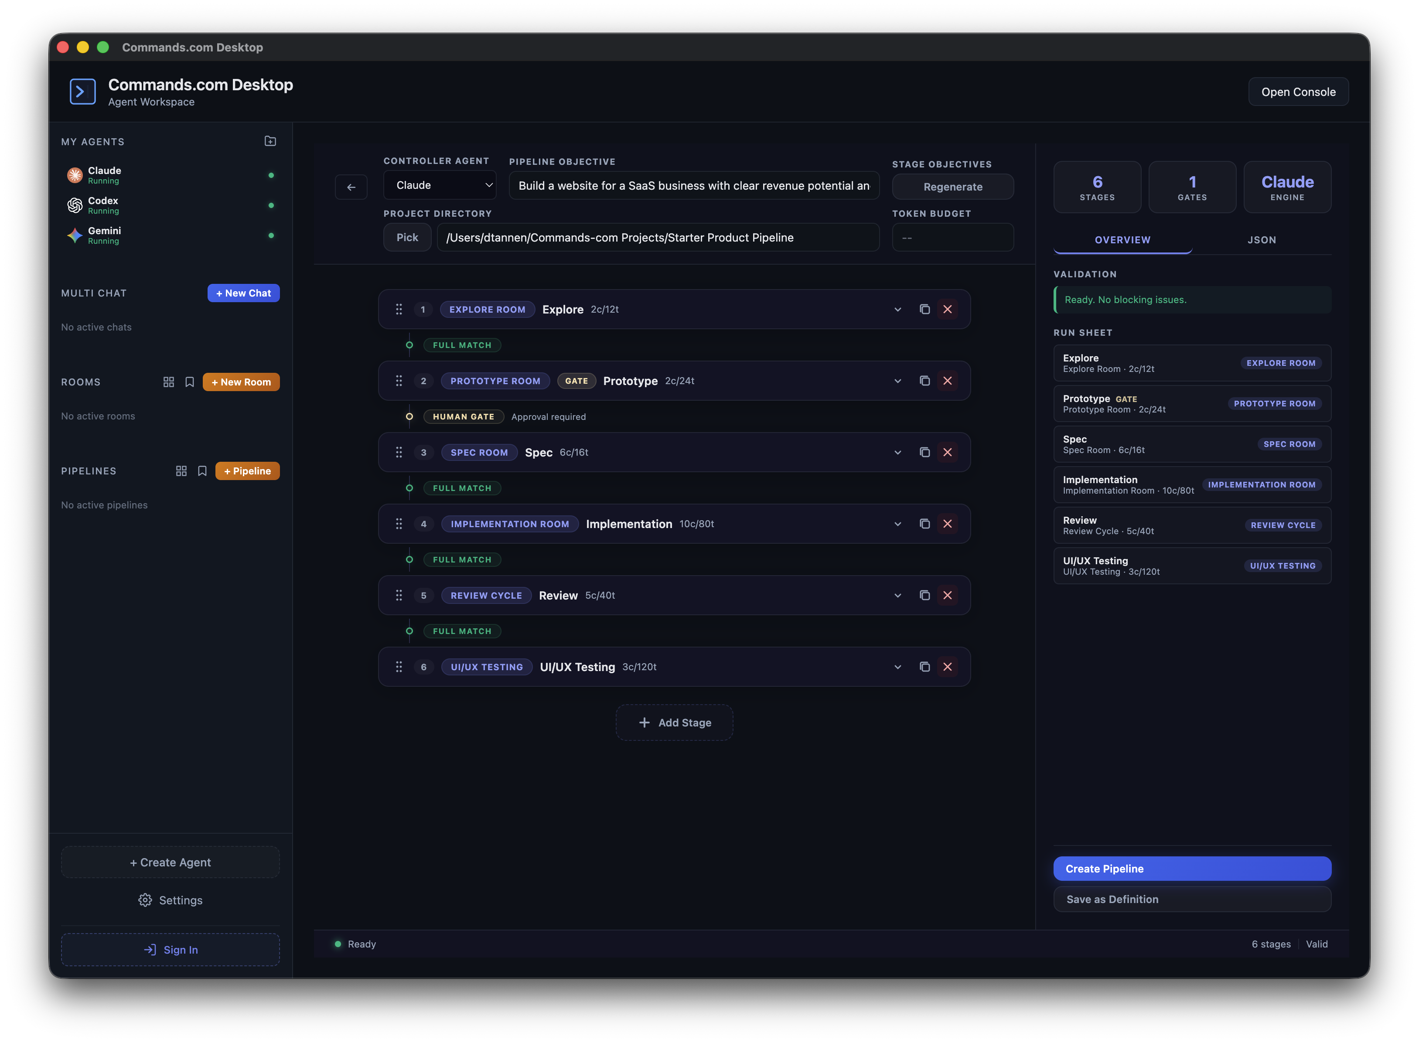Click the Pipeline Objective text field

(x=694, y=186)
